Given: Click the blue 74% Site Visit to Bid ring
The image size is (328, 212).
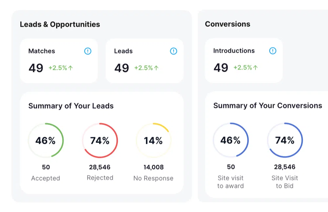Looking at the screenshot, I should pyautogui.click(x=285, y=140).
